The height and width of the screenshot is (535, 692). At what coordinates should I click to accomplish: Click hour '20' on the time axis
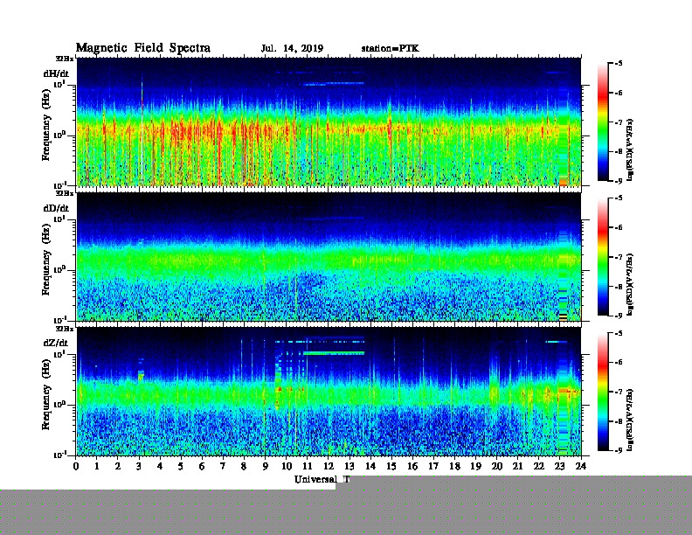[497, 466]
